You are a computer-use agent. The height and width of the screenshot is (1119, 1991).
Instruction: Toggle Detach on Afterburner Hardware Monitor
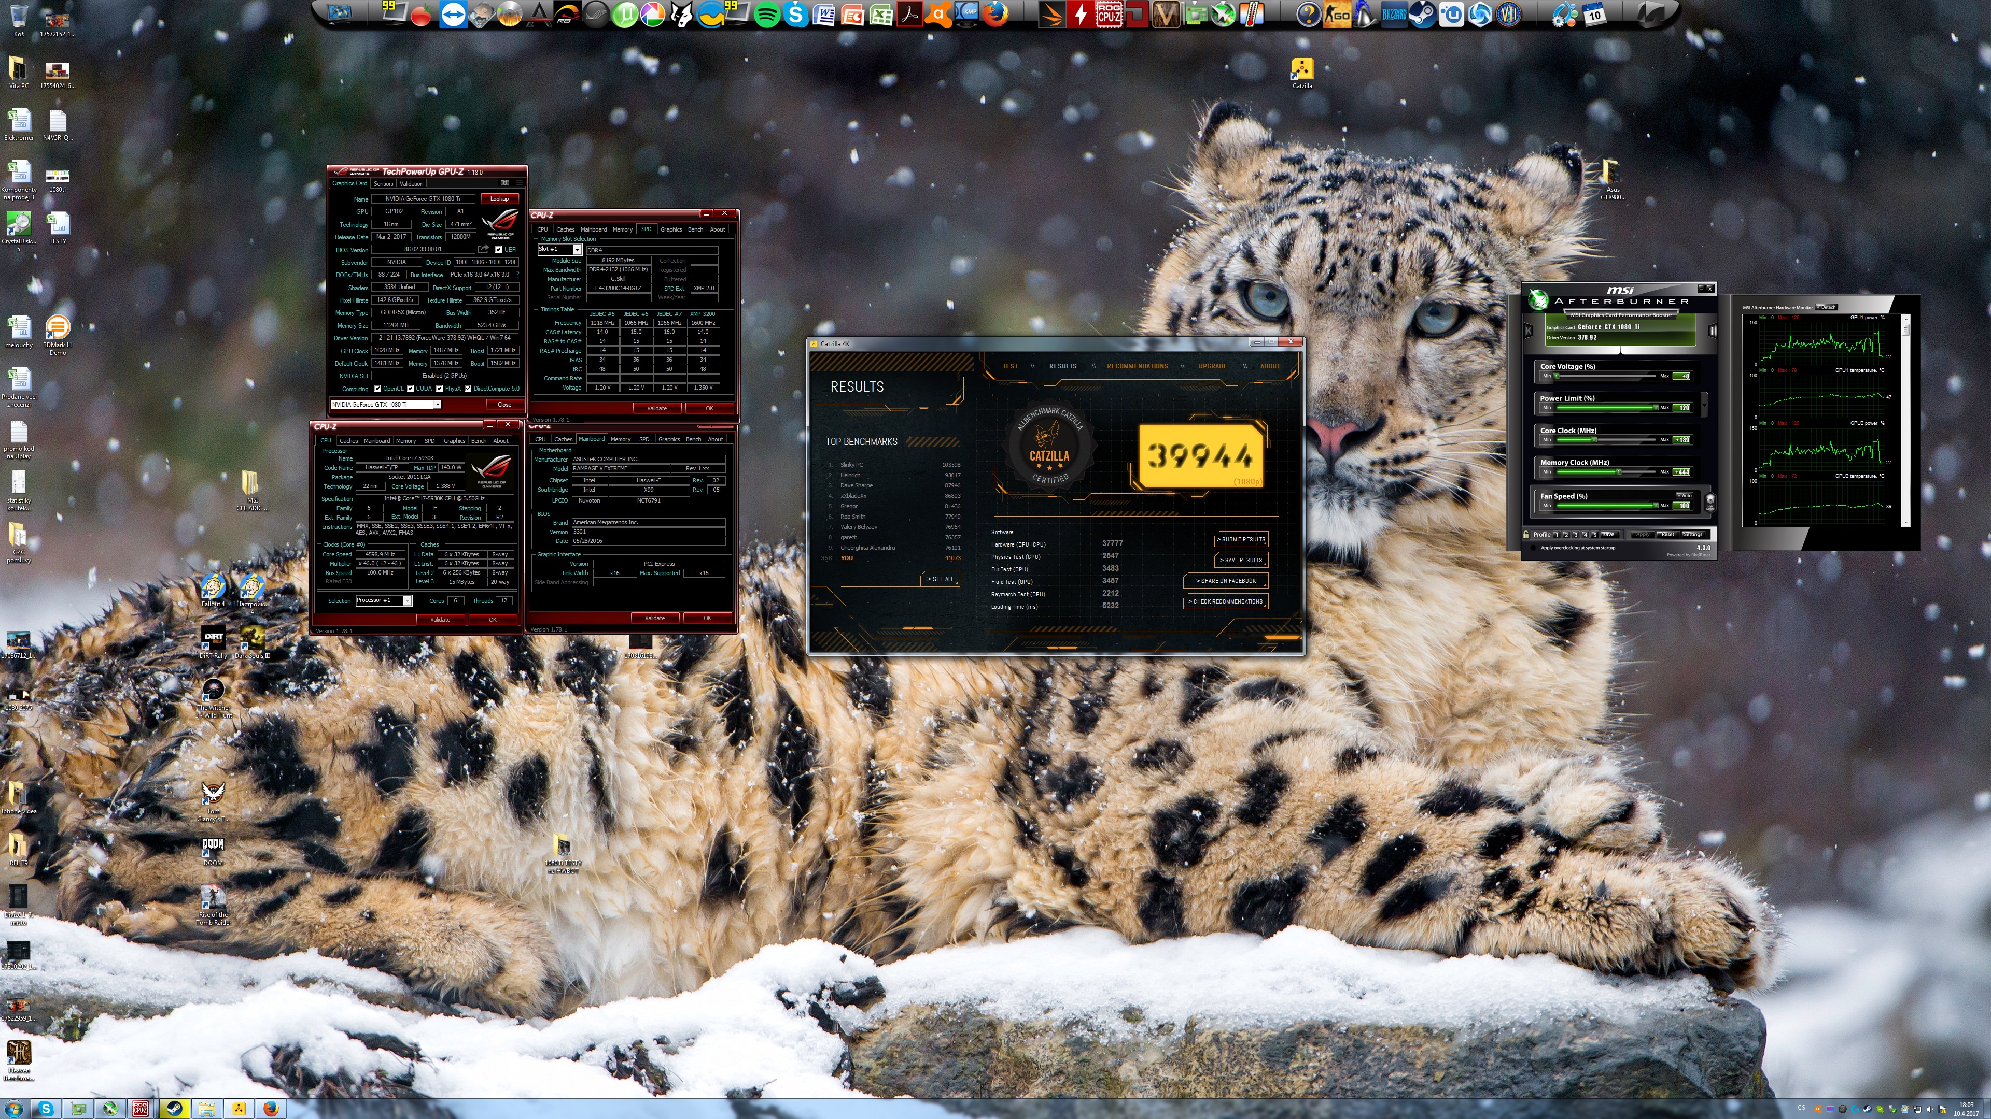point(1826,307)
